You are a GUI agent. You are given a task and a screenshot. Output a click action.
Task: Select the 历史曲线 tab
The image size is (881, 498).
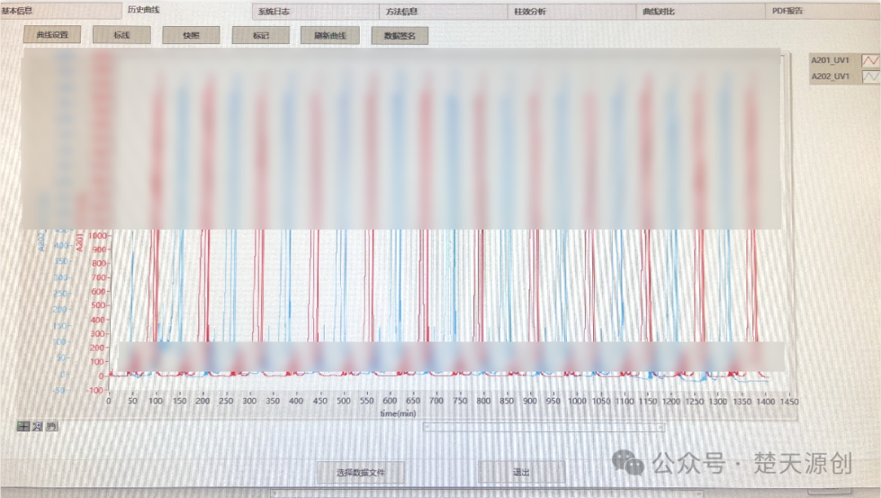click(187, 10)
